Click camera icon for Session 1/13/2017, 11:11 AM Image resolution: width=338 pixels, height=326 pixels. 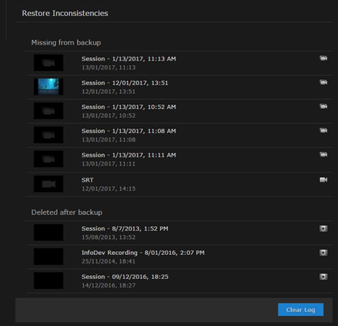pyautogui.click(x=324, y=154)
